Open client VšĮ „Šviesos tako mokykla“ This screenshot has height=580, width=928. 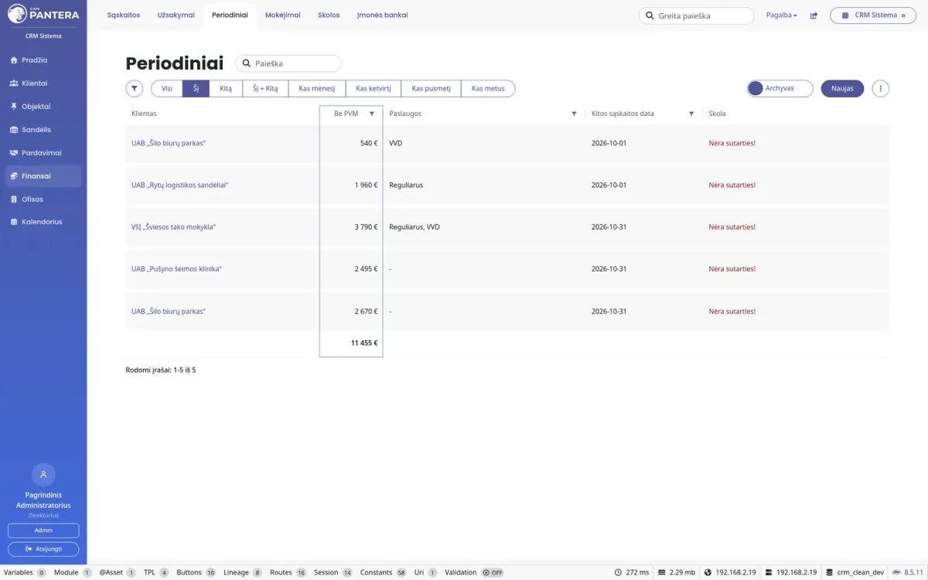173,227
